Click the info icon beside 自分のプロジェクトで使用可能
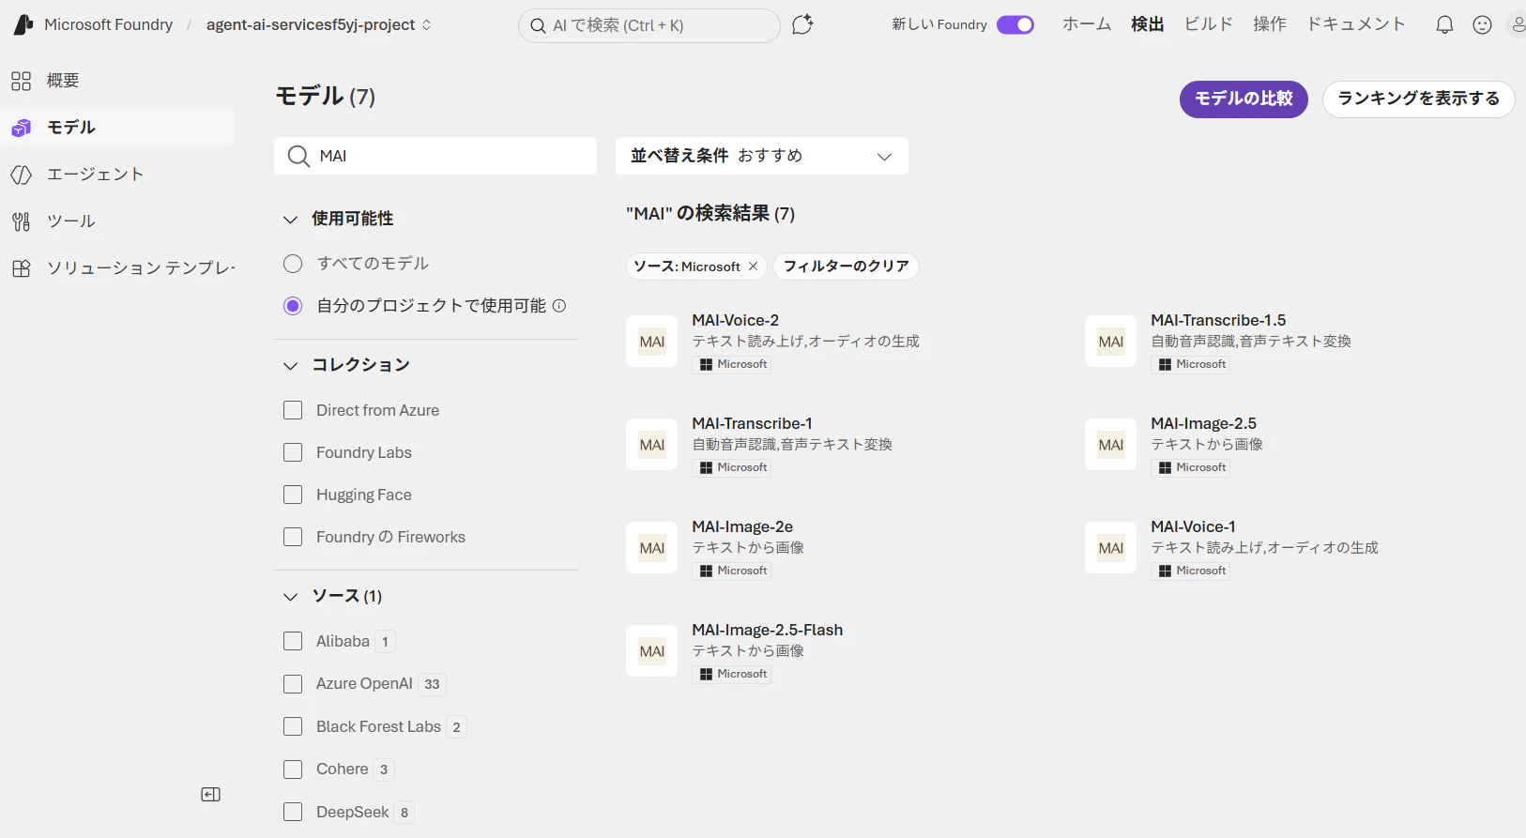 559,306
